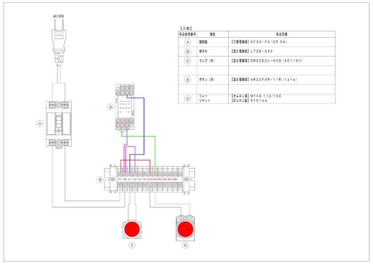Click the circled E in the legend table

tap(188, 80)
